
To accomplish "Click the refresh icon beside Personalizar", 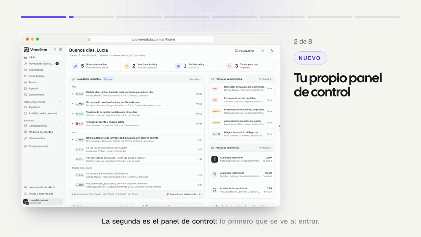I will (262, 51).
